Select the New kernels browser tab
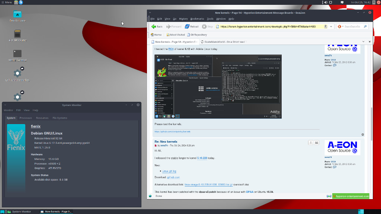 [175, 42]
